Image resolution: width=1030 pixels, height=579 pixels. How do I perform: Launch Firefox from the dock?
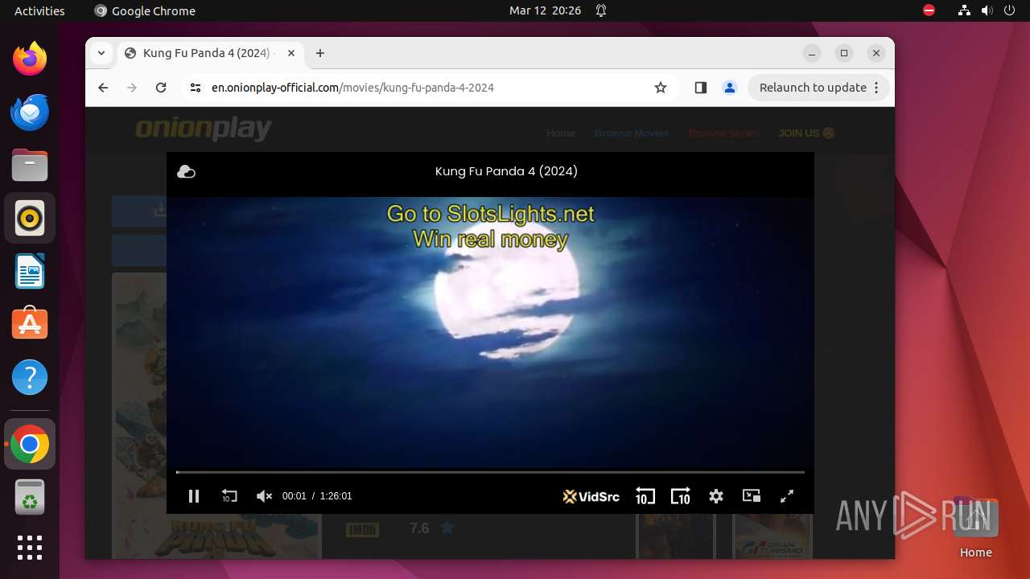point(30,59)
